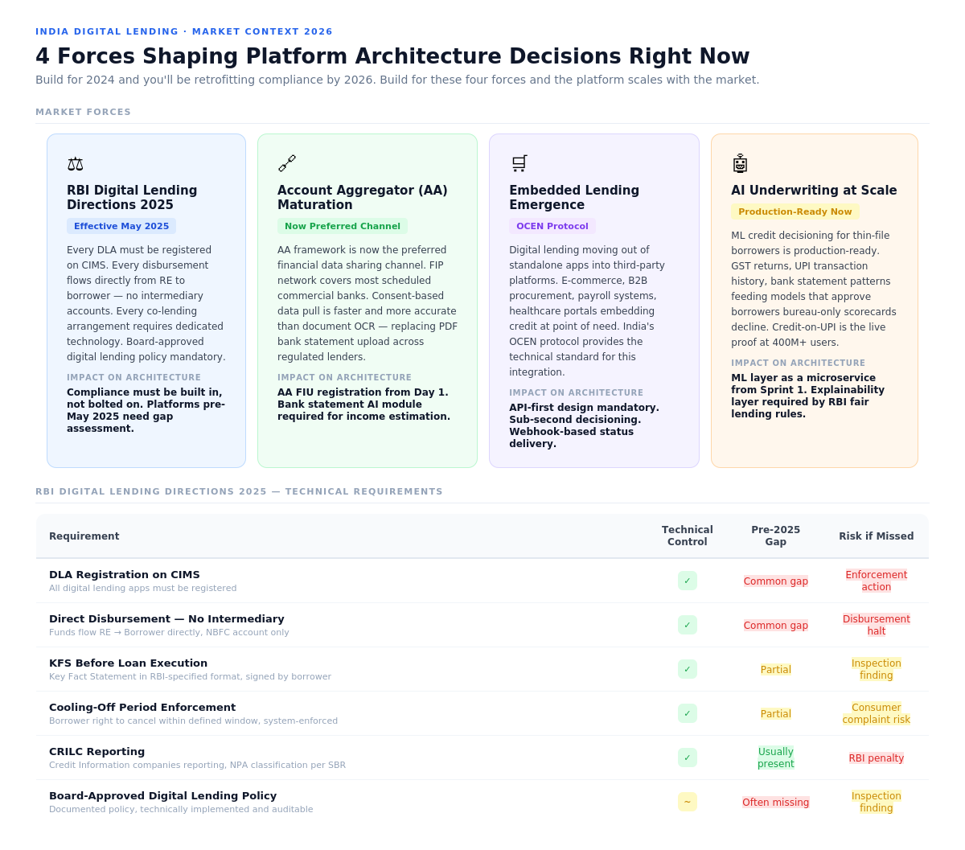Screen dimensions: 965x850
Task: Click checkmark for KFS Before Loan Execution
Action: coord(688,669)
